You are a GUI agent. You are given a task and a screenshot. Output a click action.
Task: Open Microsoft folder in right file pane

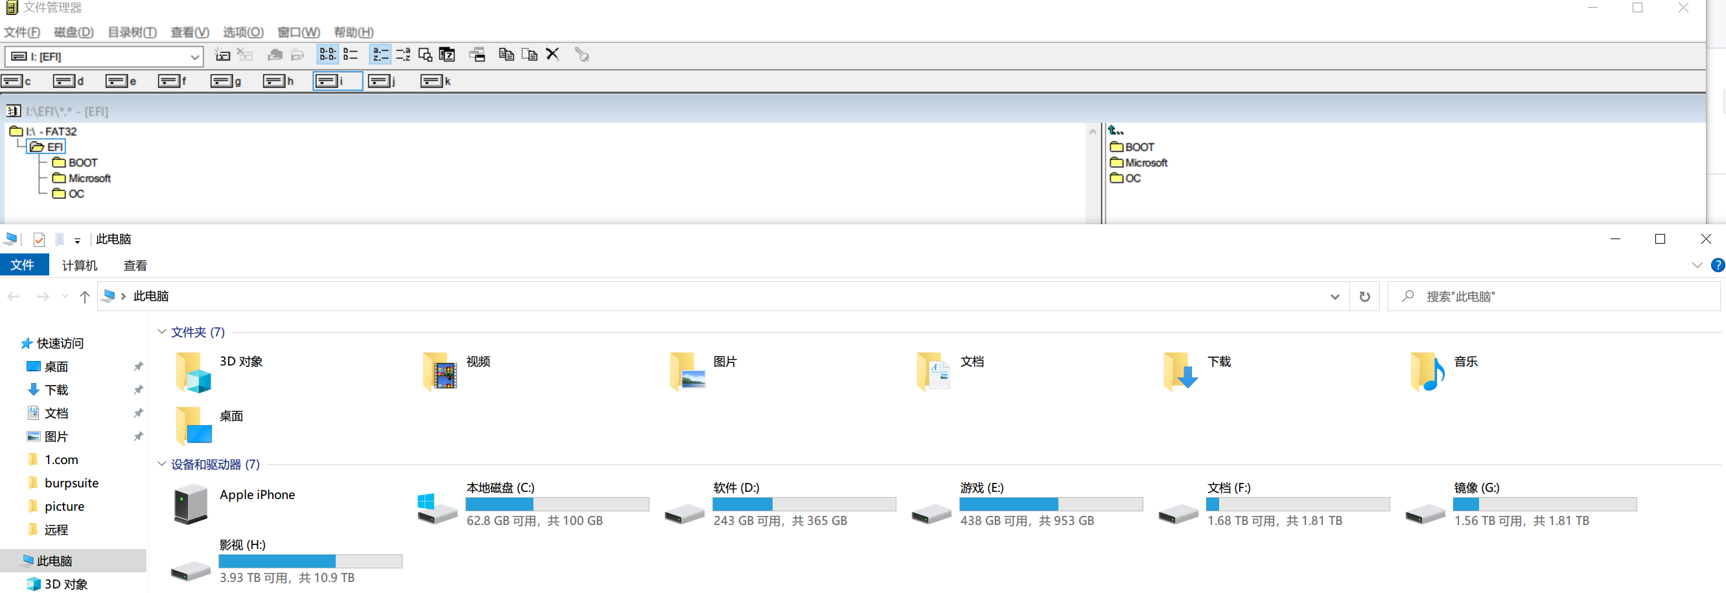(1138, 163)
